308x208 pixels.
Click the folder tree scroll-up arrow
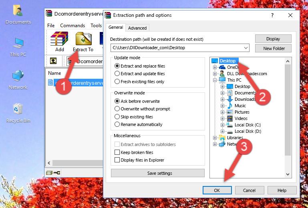point(288,61)
